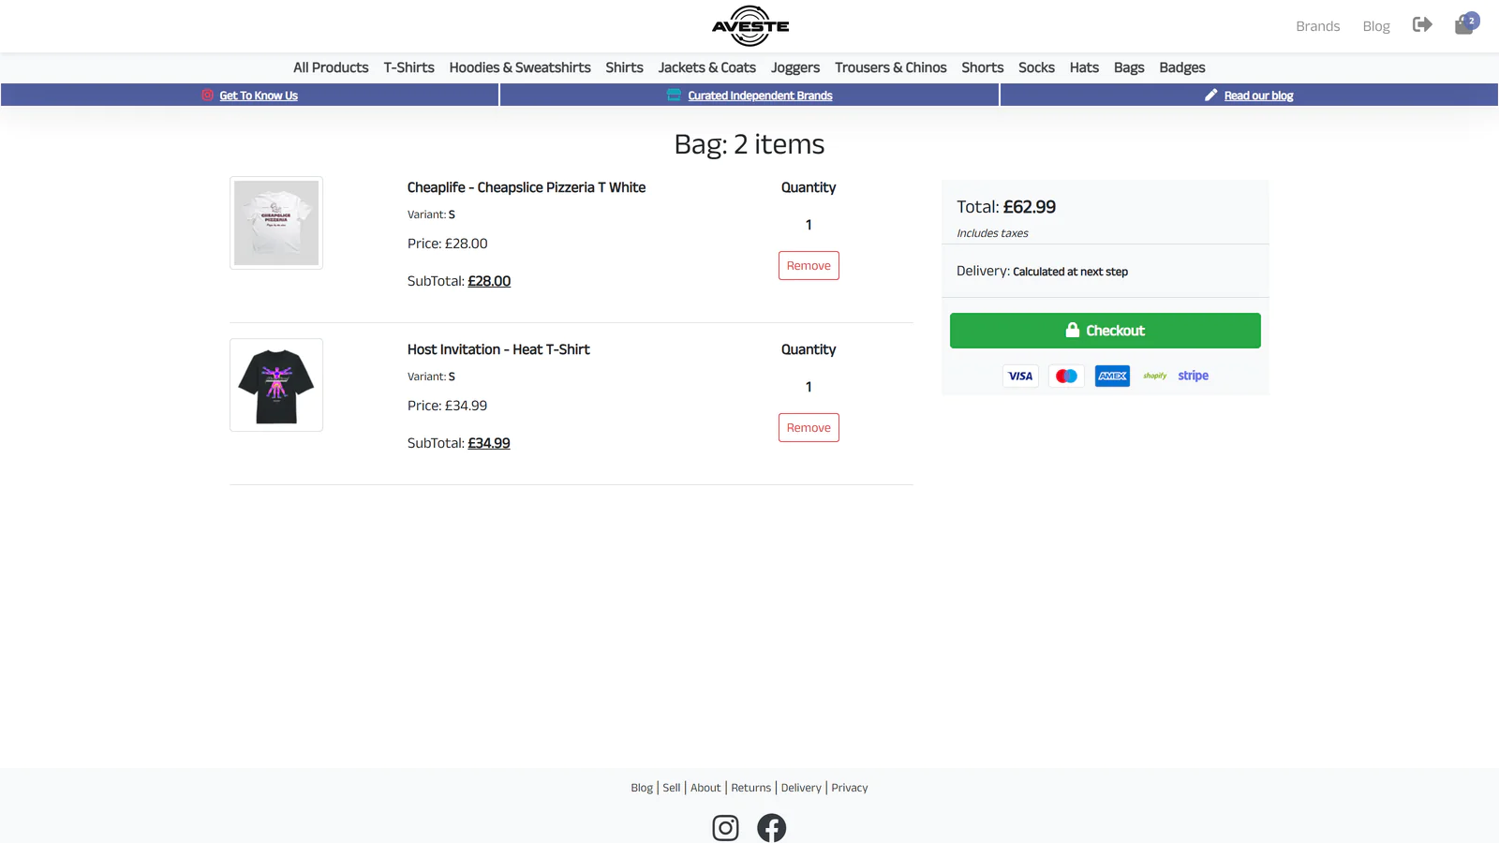Open the T-Shirts category menu
The height and width of the screenshot is (843, 1499).
pos(408,67)
